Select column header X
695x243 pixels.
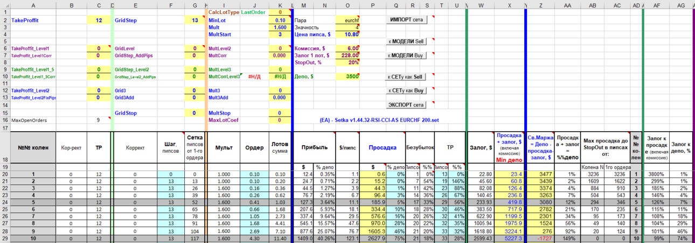coord(509,4)
